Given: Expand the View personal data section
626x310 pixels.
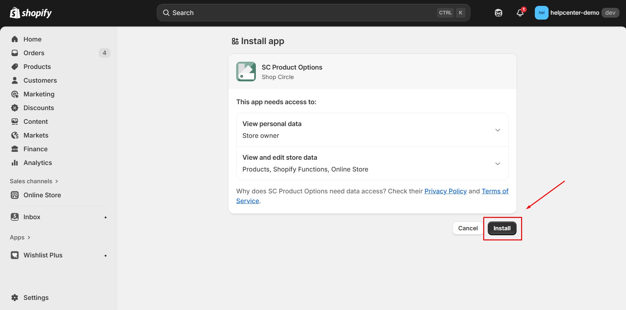Looking at the screenshot, I should click(x=497, y=130).
